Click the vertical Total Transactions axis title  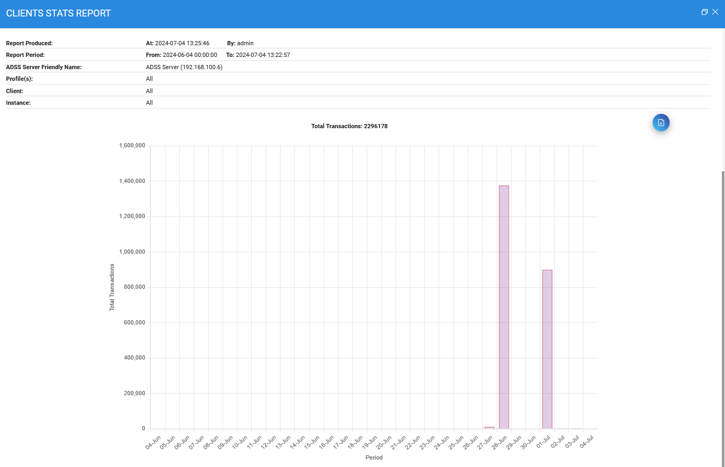pos(112,287)
